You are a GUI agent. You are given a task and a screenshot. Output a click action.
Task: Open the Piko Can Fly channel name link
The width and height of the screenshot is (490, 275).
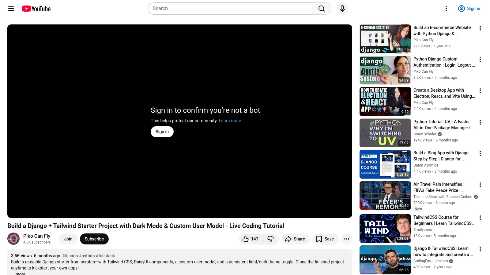(37, 236)
